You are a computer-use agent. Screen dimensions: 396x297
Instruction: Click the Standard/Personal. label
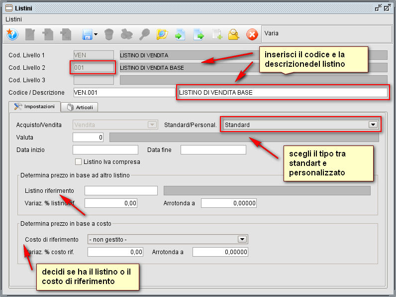click(x=191, y=125)
